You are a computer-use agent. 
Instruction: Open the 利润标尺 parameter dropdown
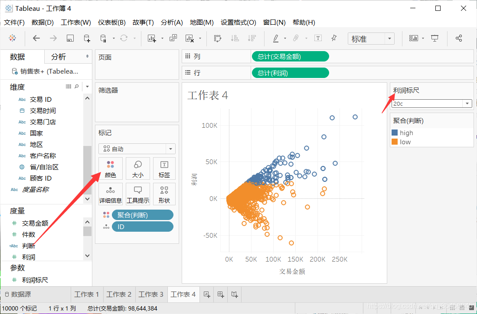[432, 104]
